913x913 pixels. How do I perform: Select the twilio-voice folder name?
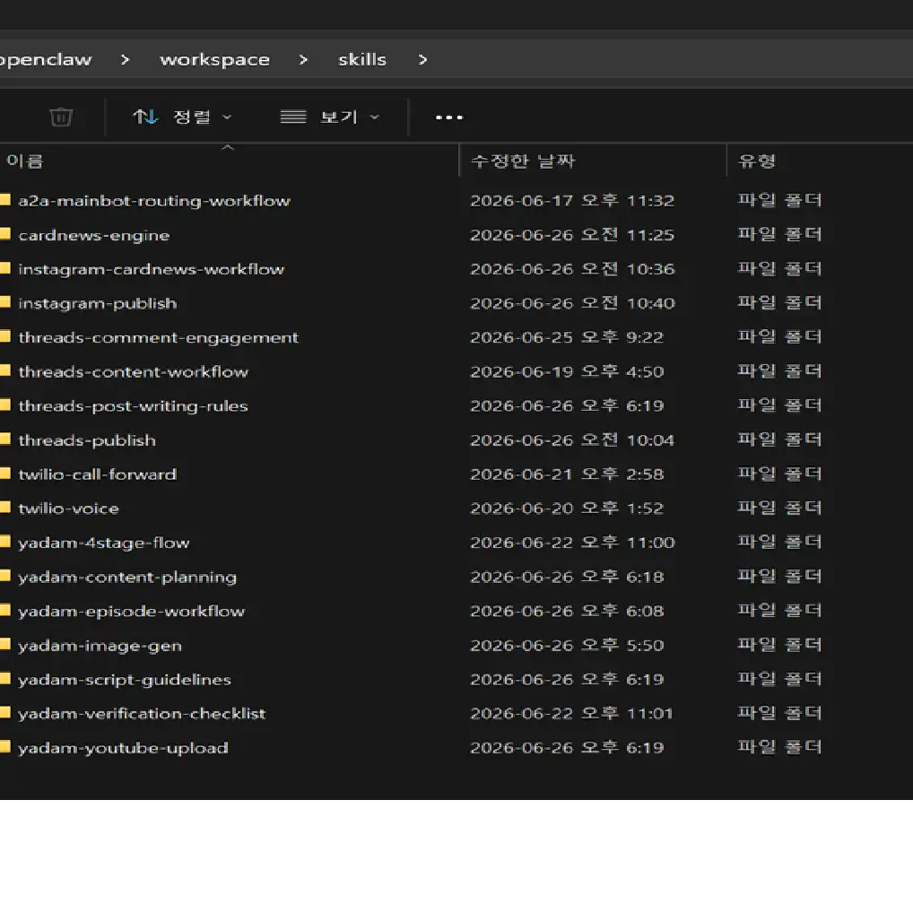click(69, 509)
